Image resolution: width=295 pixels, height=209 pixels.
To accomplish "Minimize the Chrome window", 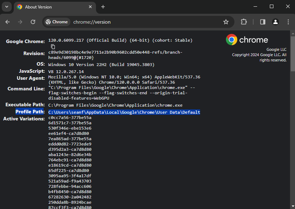I will [255, 7].
